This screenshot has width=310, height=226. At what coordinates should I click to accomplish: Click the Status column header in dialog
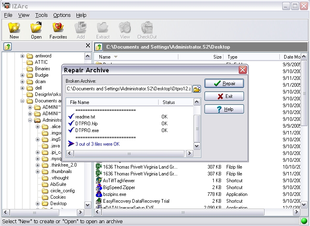(x=176, y=102)
